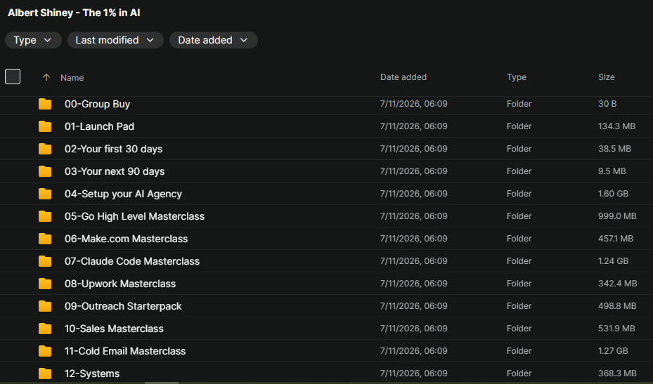The height and width of the screenshot is (384, 653).
Task: Open the 06-Make.com Masterclass folder
Action: click(x=127, y=239)
